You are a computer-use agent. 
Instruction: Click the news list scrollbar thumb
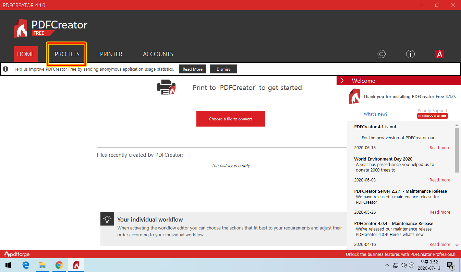pyautogui.click(x=457, y=150)
